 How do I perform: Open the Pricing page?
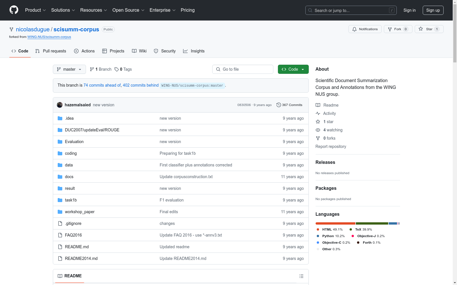188,10
